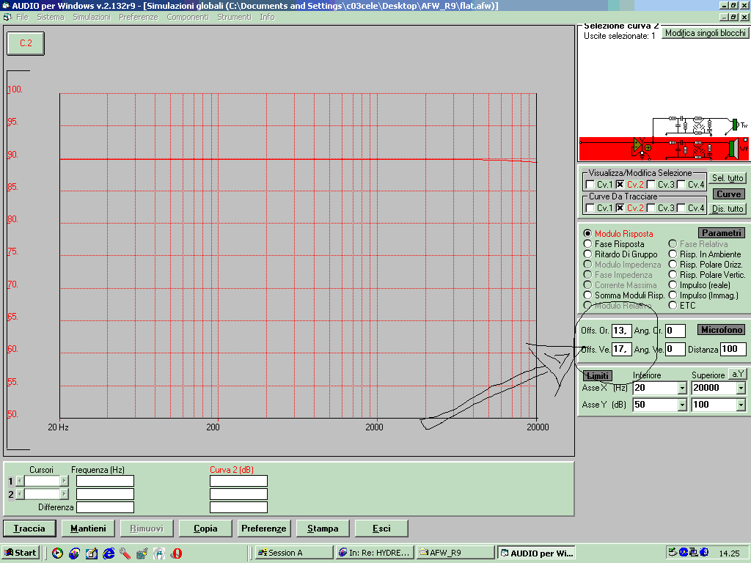
Task: Open the Preferenze menu
Action: coord(139,18)
